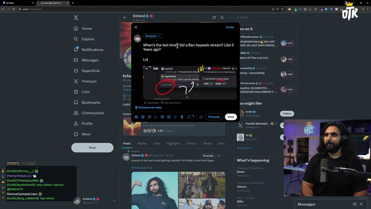
Task: Show more suggested accounts
Action: 244,148
